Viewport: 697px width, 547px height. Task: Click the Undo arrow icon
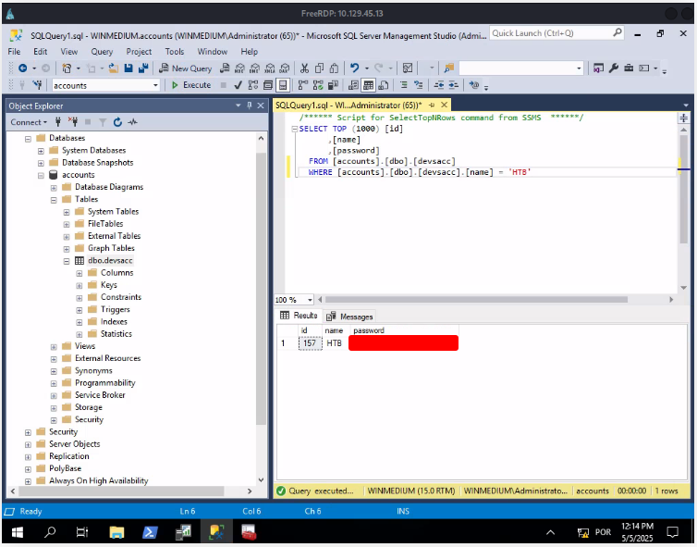click(354, 68)
